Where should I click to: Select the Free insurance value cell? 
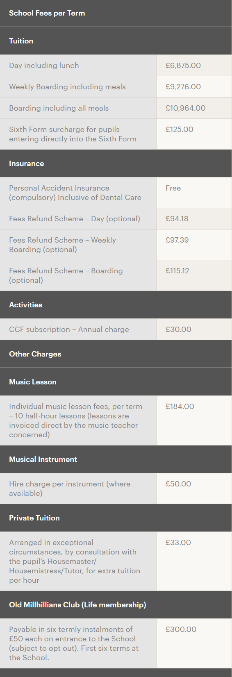coord(194,193)
